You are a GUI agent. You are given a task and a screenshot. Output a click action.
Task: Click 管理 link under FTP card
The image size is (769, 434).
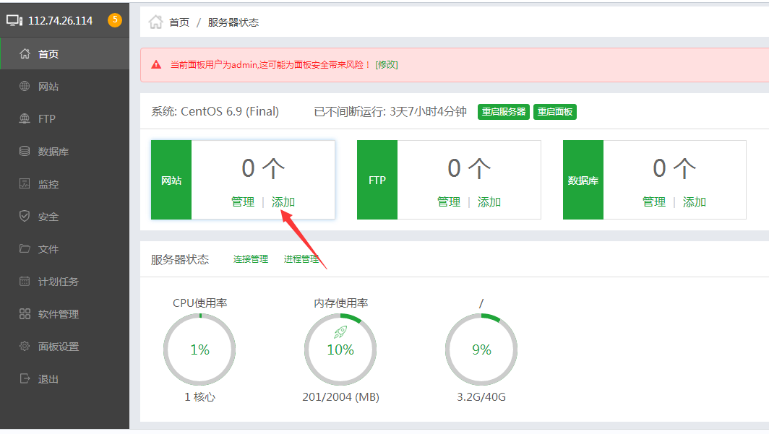click(449, 202)
